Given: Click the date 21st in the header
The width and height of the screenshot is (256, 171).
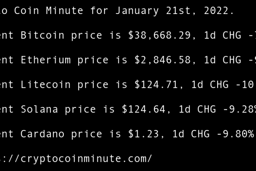Looking at the screenshot, I should tap(181, 11).
